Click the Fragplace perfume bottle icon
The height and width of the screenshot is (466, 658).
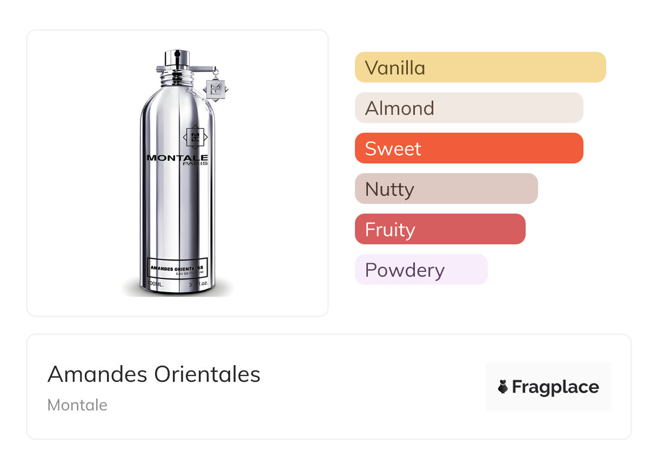pyautogui.click(x=503, y=387)
